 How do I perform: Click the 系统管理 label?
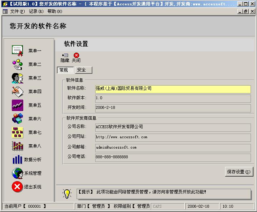(x=33, y=173)
